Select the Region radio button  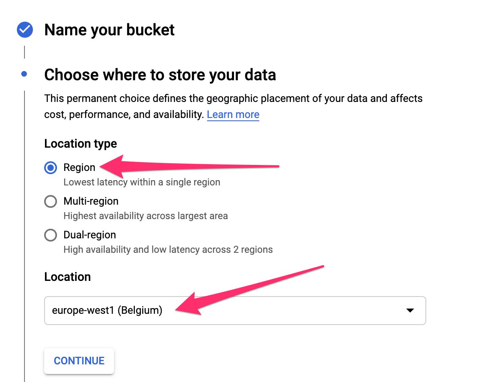(x=51, y=167)
